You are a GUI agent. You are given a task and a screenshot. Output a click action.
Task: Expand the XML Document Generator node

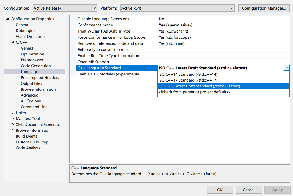[12, 124]
